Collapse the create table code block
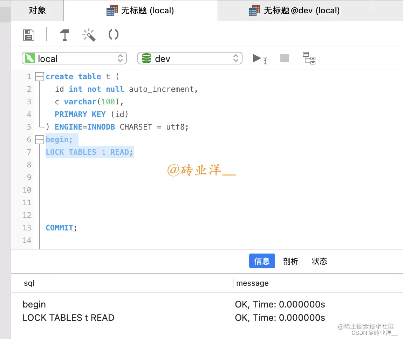Viewport: 403px width, 339px height. click(39, 77)
